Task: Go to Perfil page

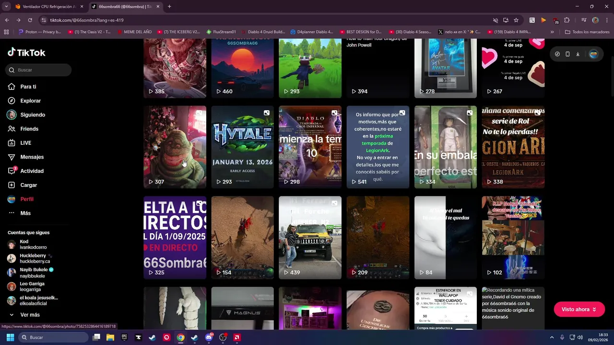Action: pos(21,199)
